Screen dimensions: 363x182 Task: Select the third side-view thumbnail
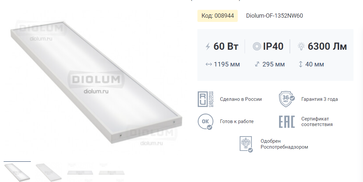pos(80,172)
